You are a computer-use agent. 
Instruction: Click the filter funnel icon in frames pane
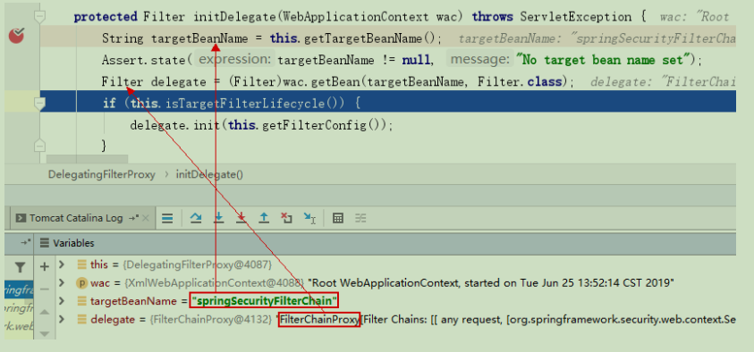(20, 266)
